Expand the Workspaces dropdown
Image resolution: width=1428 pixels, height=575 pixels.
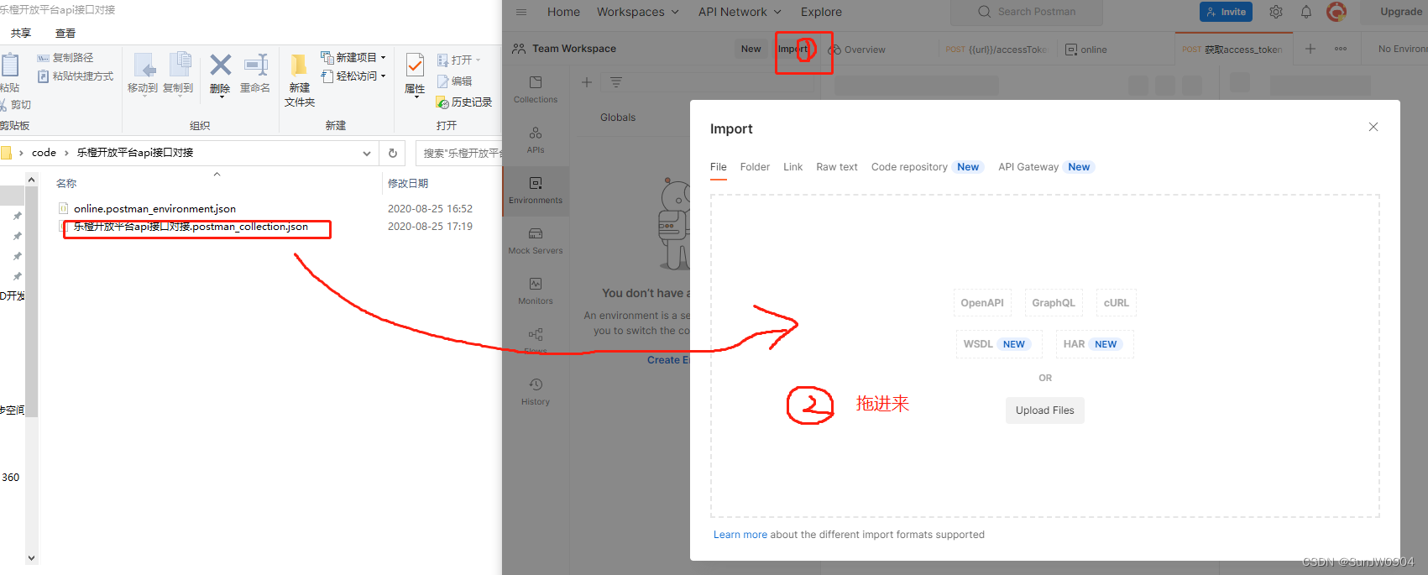637,12
